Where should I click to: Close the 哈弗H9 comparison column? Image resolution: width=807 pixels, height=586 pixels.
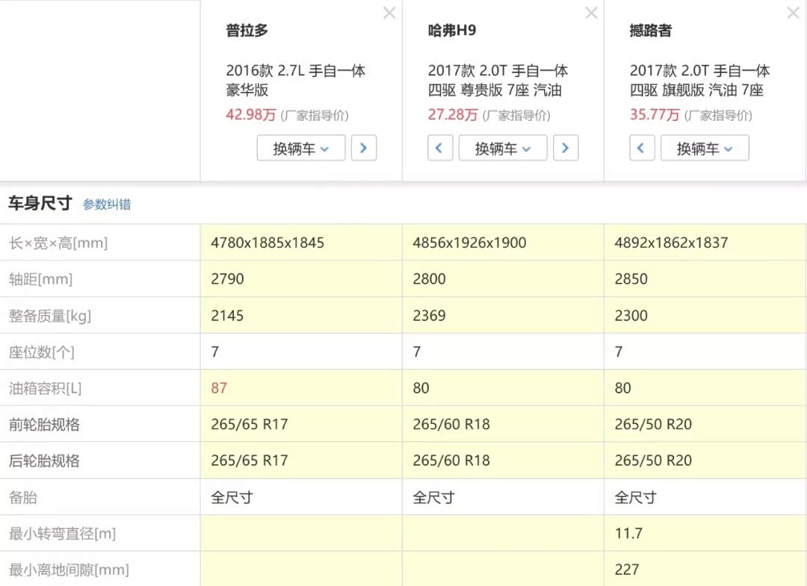pyautogui.click(x=591, y=13)
